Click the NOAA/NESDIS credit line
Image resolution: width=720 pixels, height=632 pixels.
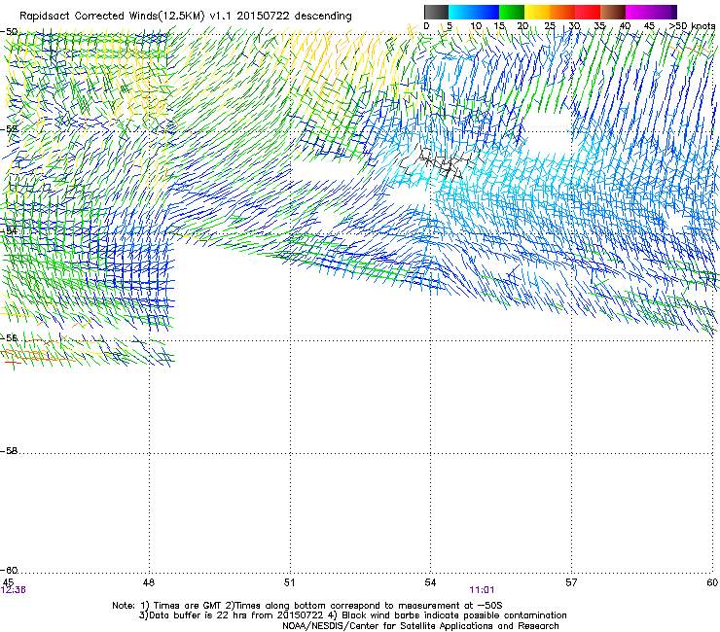point(420,626)
